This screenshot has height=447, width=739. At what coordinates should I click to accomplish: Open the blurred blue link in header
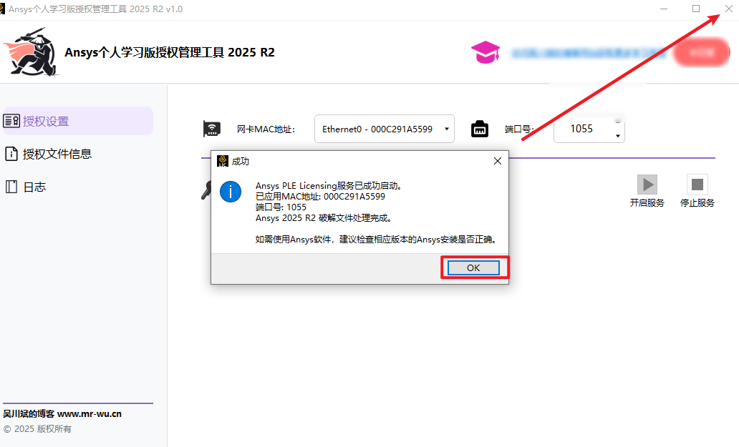point(589,53)
